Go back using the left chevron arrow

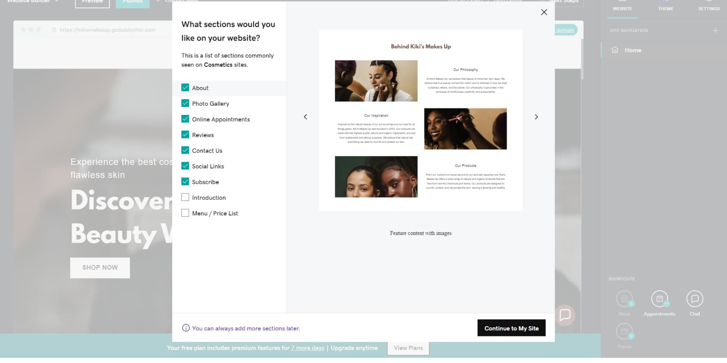pos(305,117)
